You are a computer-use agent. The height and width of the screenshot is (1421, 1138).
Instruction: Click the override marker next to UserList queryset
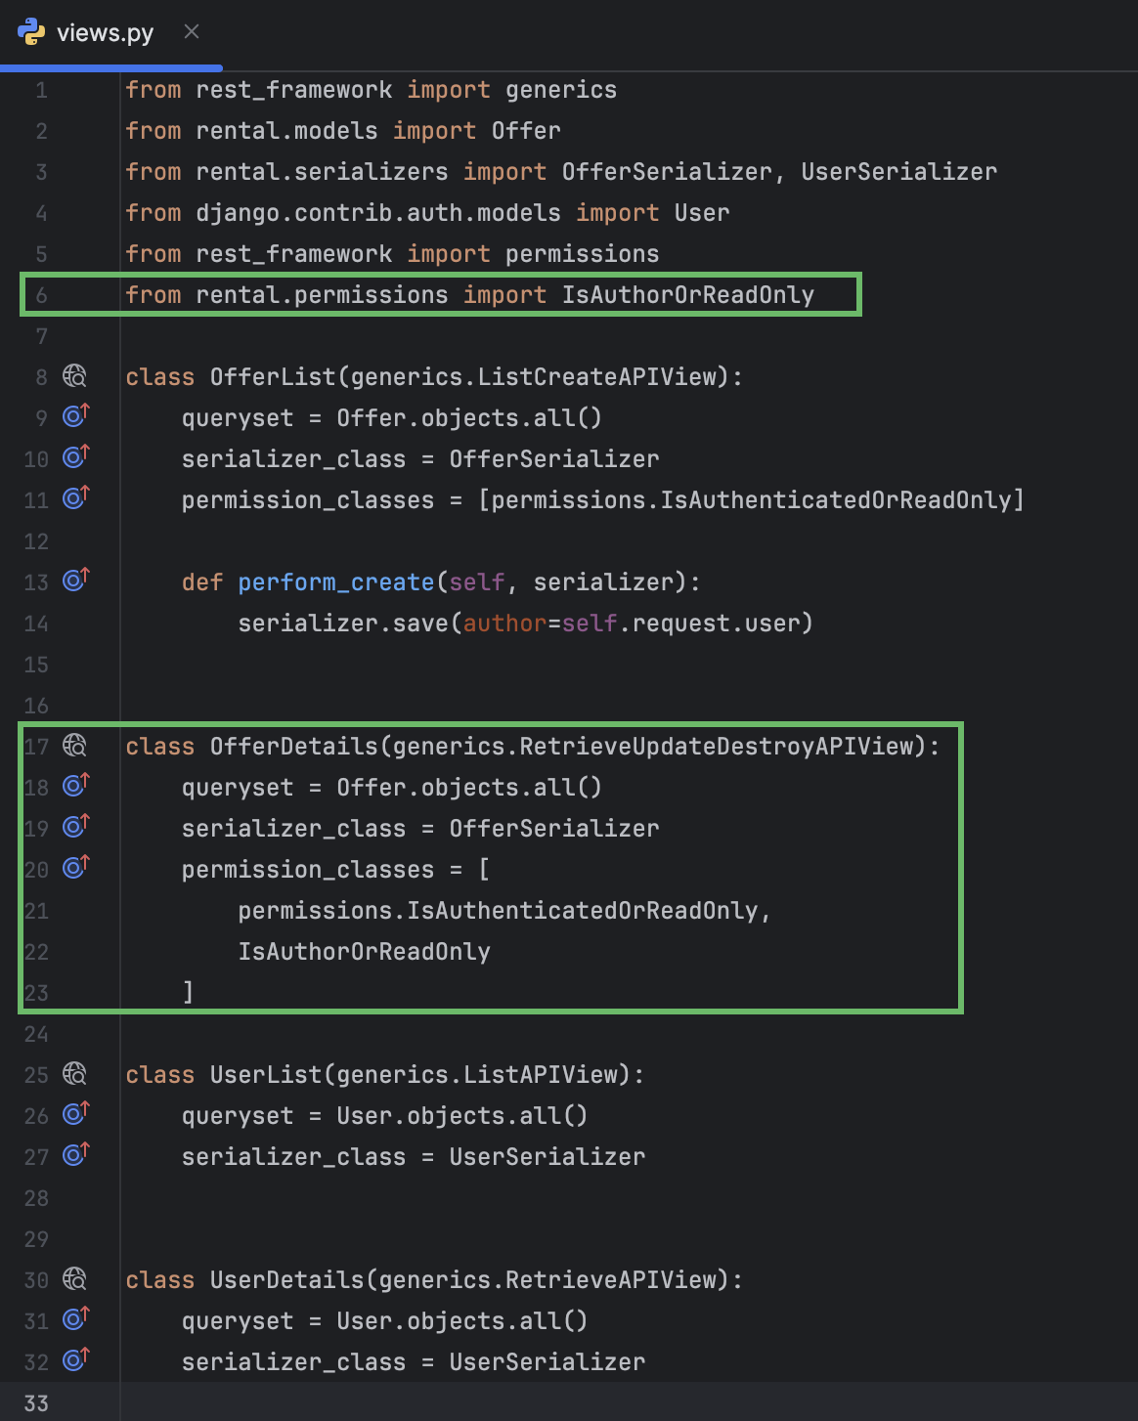click(x=74, y=1113)
